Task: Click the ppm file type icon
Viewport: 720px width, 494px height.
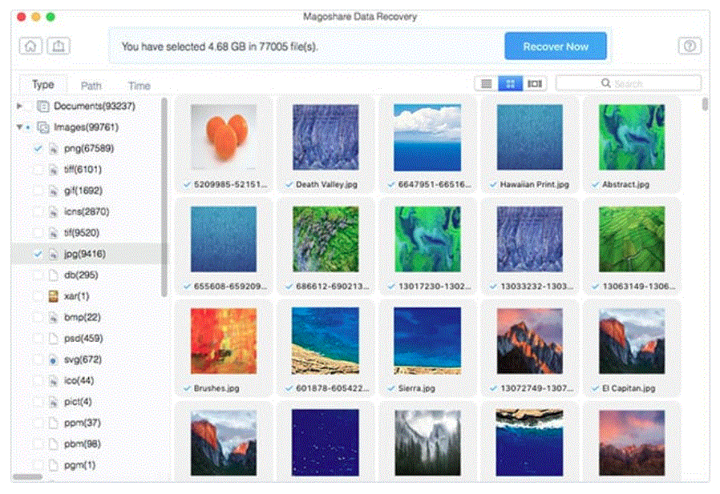Action: 54,423
